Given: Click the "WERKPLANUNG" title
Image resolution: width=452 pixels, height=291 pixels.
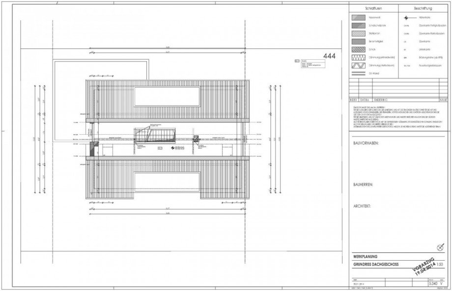Looking at the screenshot, I should (365, 257).
